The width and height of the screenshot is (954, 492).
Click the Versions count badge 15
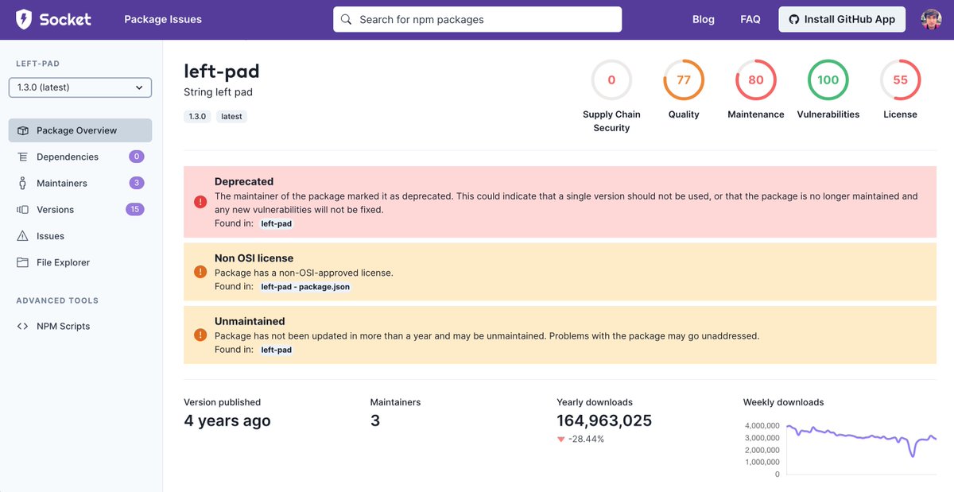click(x=135, y=210)
